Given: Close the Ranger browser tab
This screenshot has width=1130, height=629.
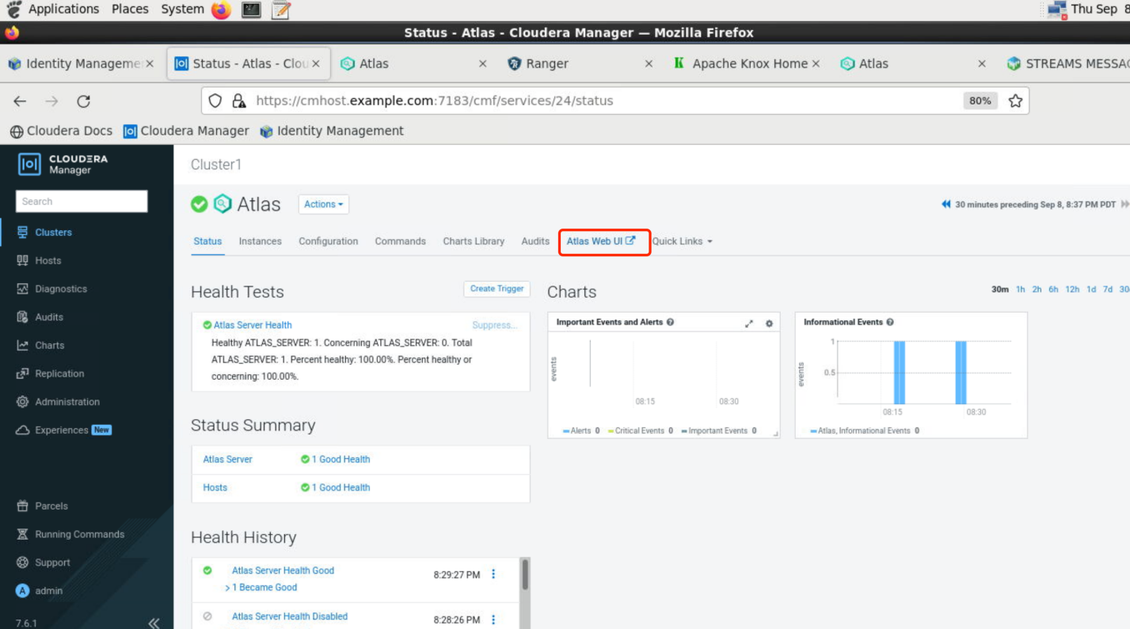Looking at the screenshot, I should [x=649, y=64].
